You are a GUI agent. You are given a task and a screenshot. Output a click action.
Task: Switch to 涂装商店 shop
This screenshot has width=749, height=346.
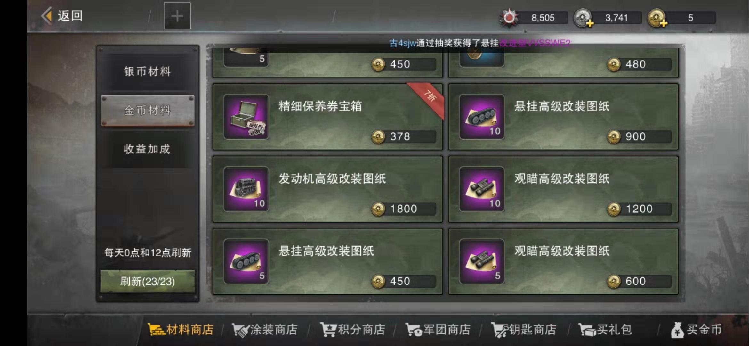[x=265, y=330]
